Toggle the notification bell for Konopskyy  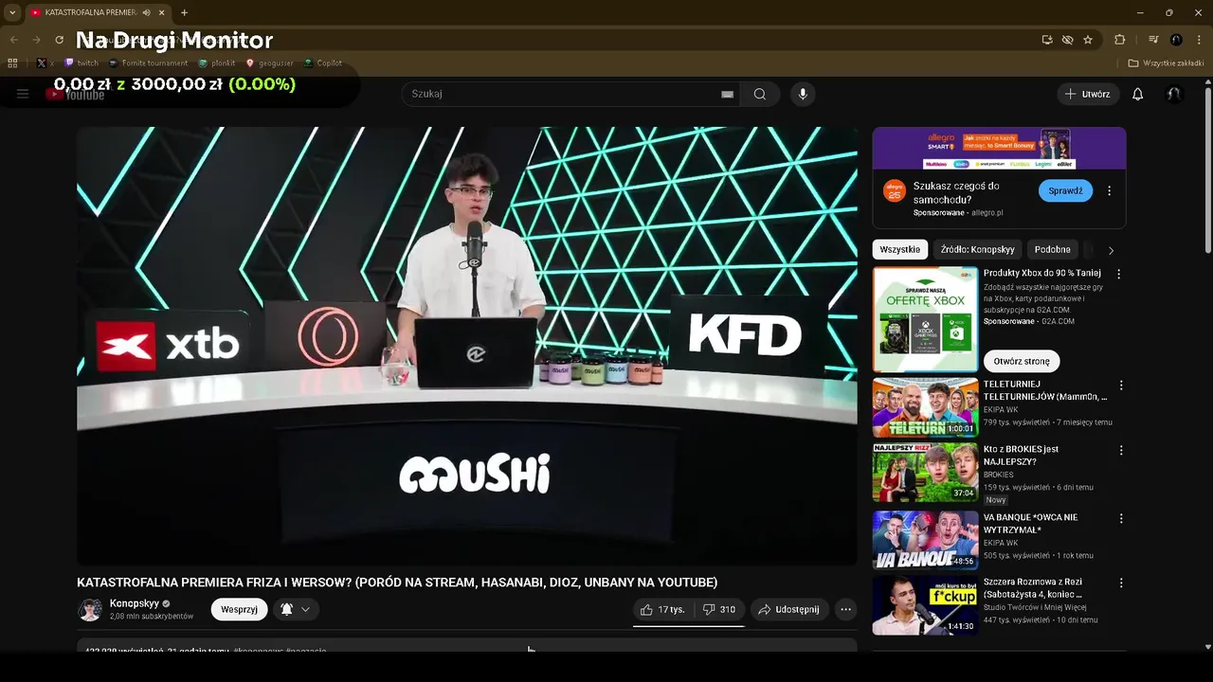pos(286,609)
